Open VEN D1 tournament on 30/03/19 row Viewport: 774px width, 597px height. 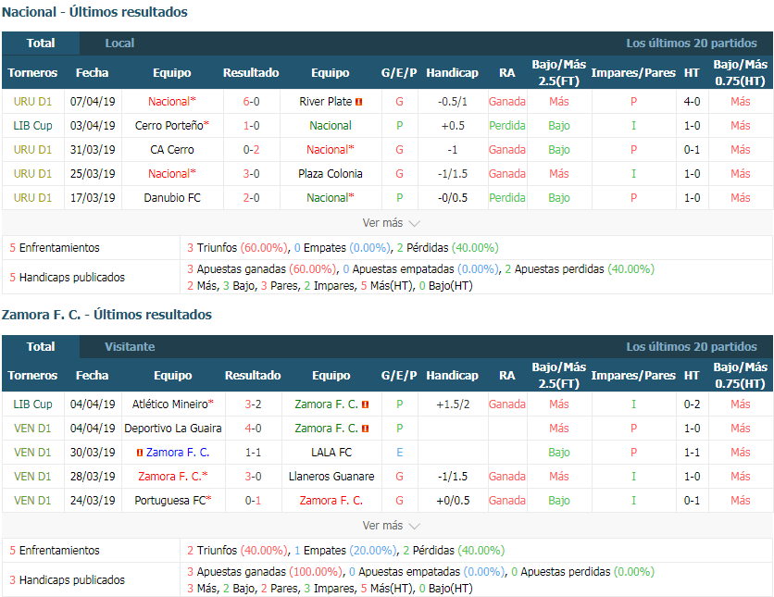pyautogui.click(x=32, y=453)
